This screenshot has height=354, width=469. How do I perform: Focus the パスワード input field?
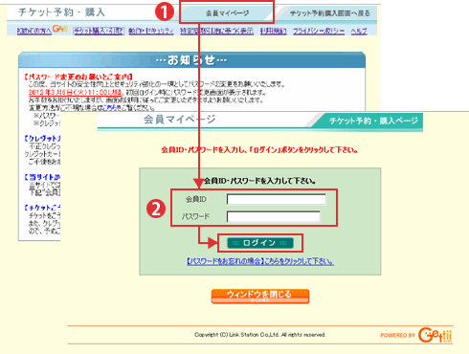[274, 216]
